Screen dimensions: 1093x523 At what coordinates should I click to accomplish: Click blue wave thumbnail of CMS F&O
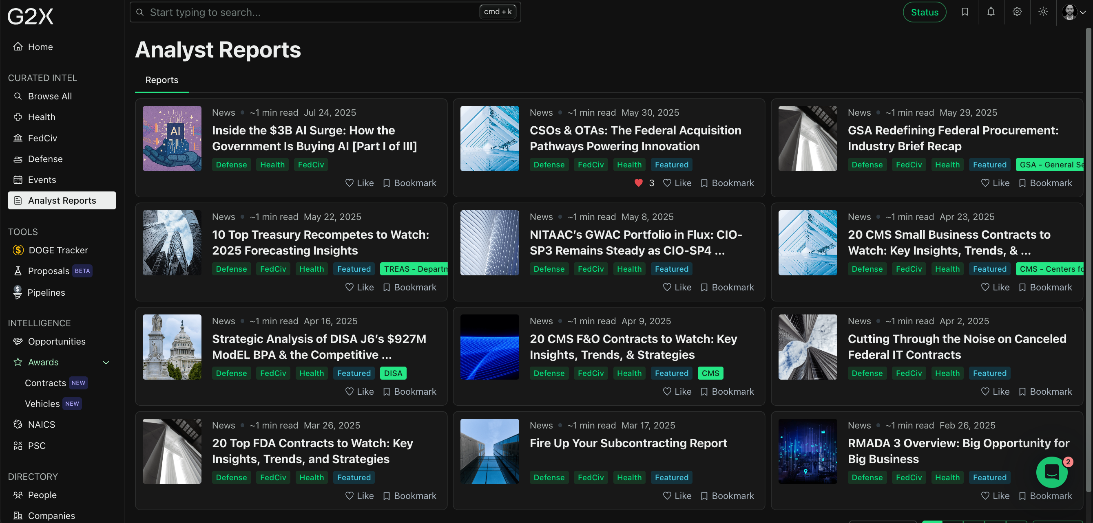pyautogui.click(x=490, y=347)
